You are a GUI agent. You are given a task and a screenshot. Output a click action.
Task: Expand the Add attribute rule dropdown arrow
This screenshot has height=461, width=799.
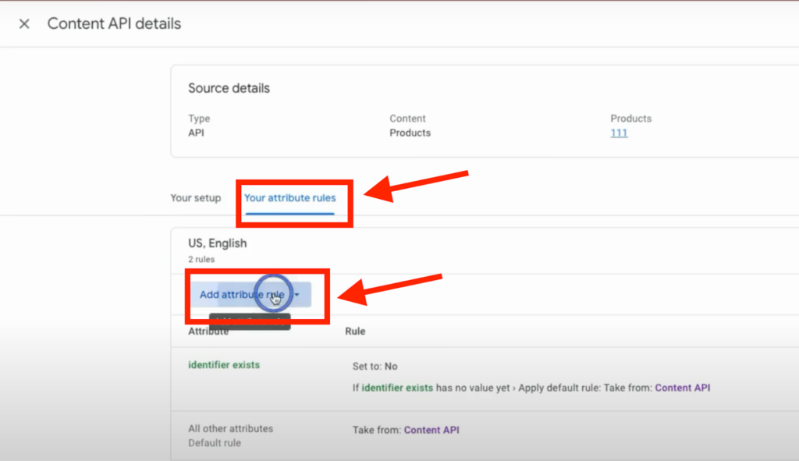(297, 294)
